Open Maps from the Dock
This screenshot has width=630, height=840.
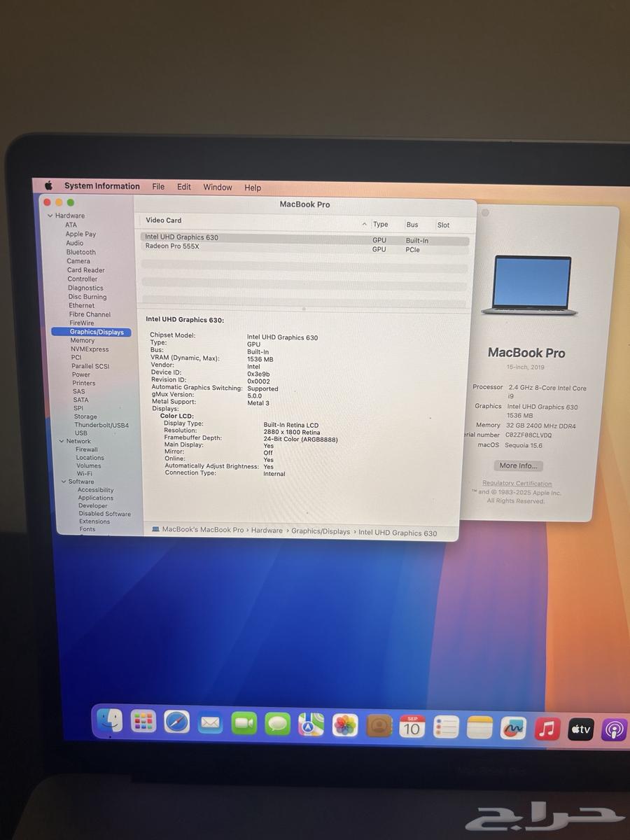(311, 724)
